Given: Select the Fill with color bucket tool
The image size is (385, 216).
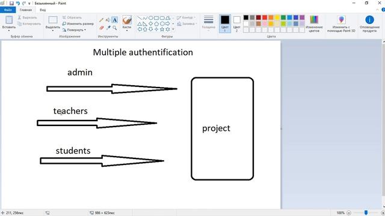Looking at the screenshot, I should 108,20.
